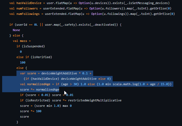The width and height of the screenshot is (182, 126).
Task: Select the None return value
Action: click(16, 30)
